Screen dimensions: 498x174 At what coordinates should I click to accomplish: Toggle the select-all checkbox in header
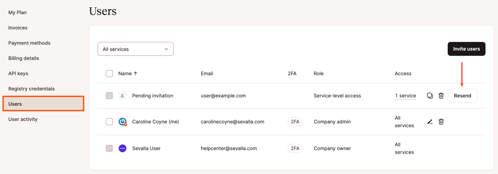[x=109, y=73]
